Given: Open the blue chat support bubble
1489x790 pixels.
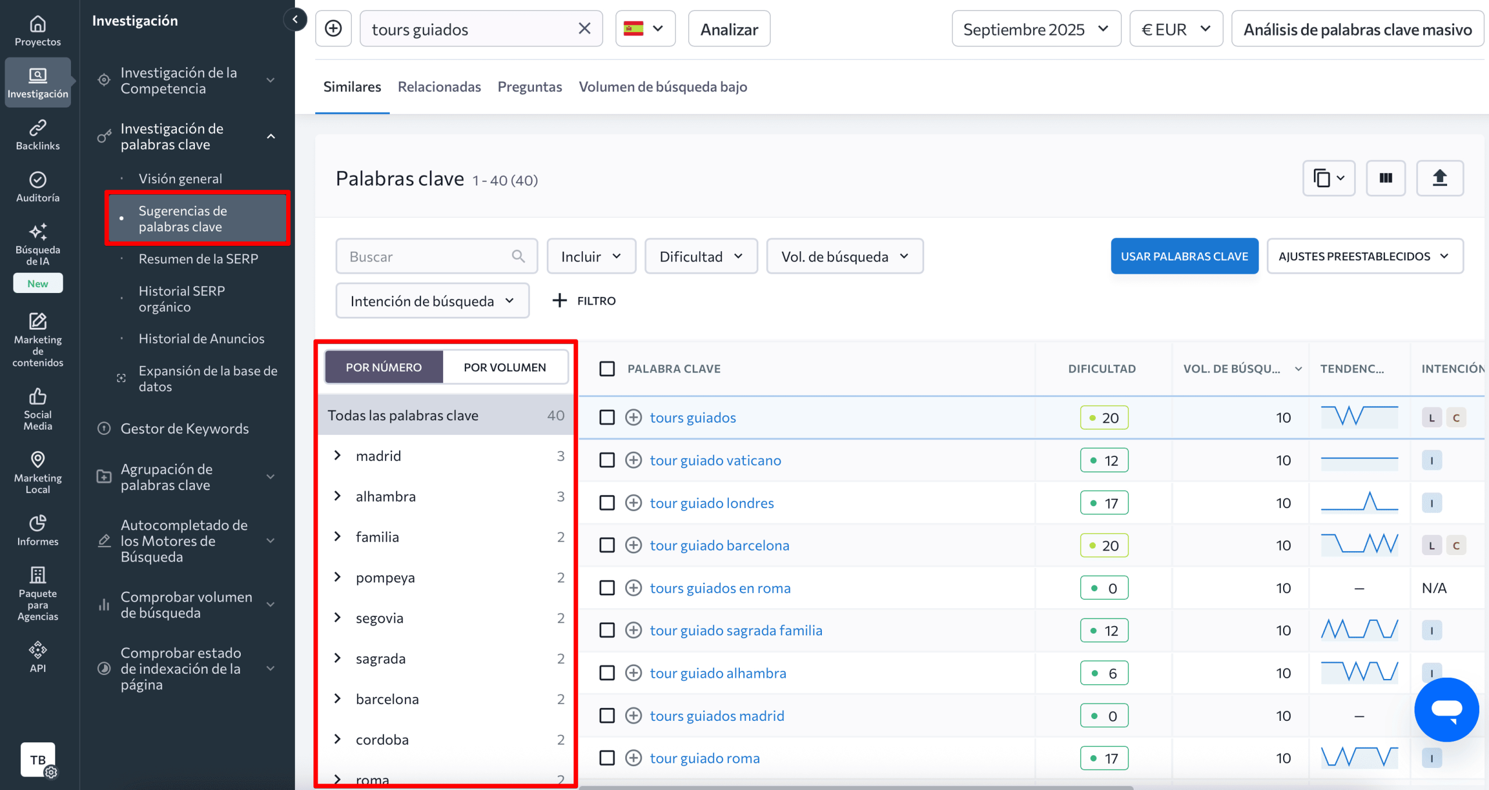Looking at the screenshot, I should [x=1446, y=709].
